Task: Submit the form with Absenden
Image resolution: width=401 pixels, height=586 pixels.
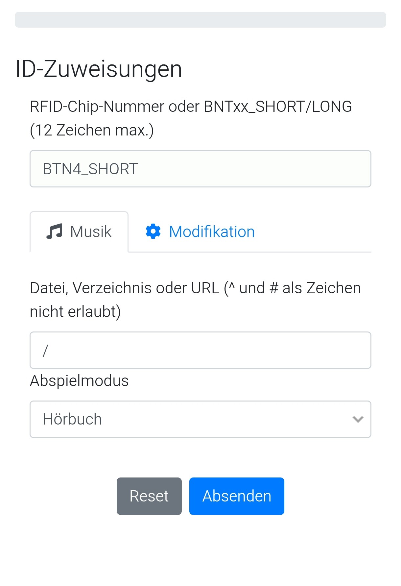Action: [237, 496]
